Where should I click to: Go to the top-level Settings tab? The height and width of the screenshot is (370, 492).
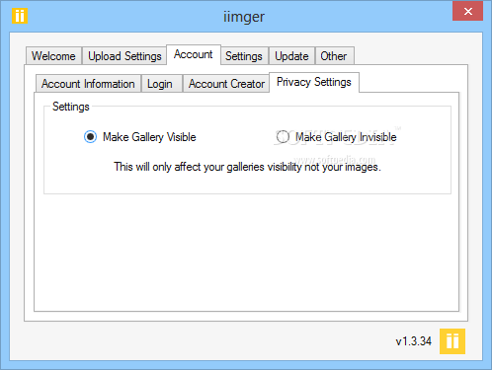[244, 56]
